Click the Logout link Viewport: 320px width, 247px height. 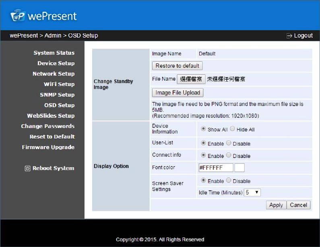[303, 36]
